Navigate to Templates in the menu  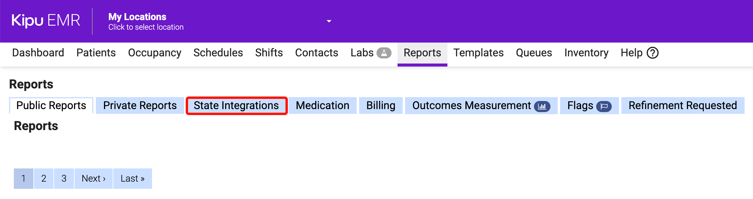[478, 53]
